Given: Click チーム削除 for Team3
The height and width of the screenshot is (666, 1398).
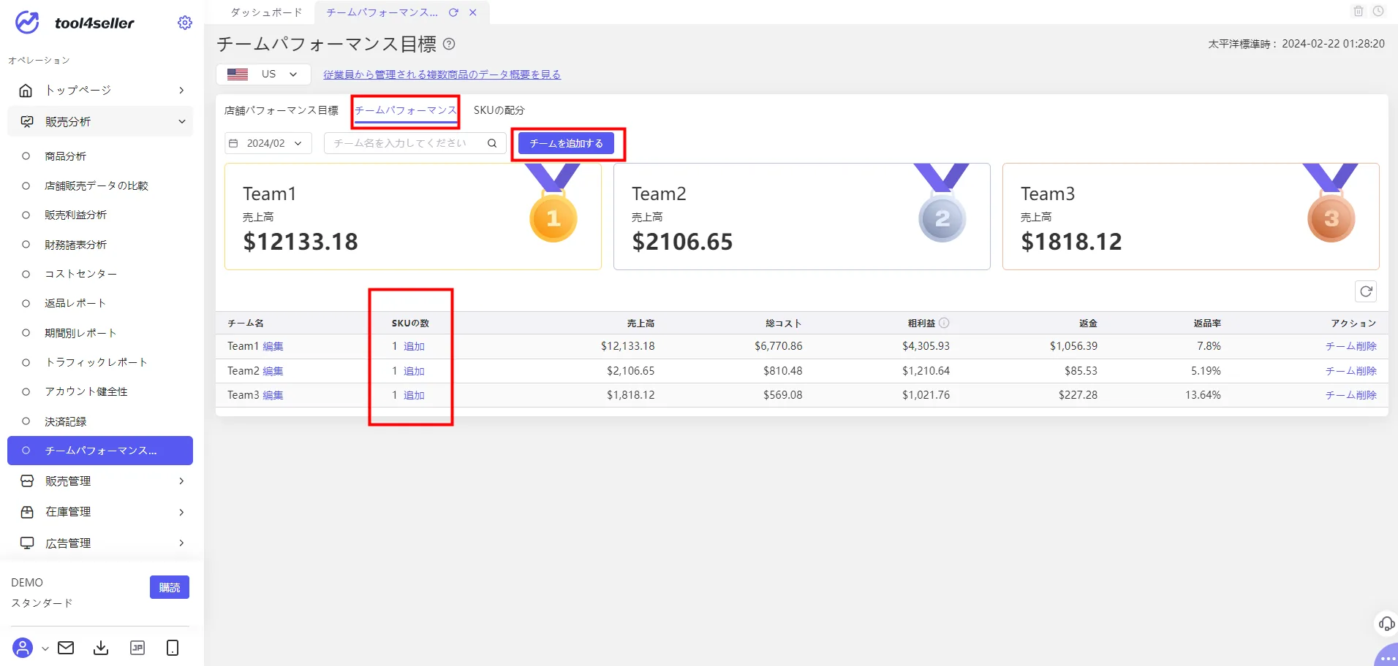Looking at the screenshot, I should [x=1350, y=395].
